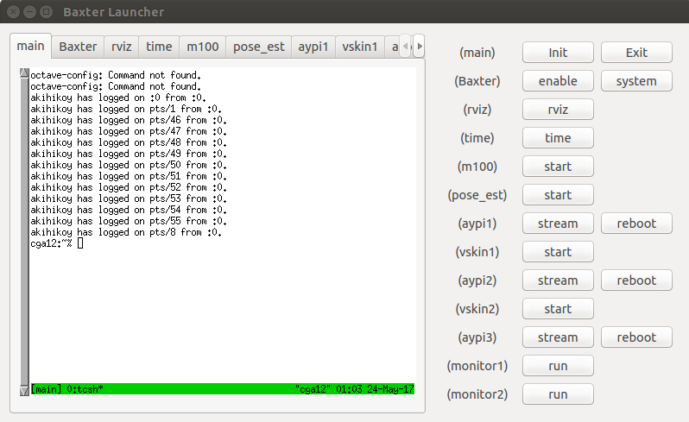The image size is (689, 422).
Task: Close the Baxter Launcher window
Action: pos(14,12)
